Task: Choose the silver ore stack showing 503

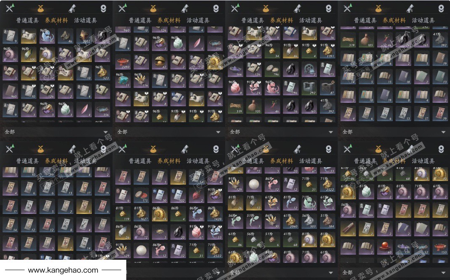Action: pos(309,221)
